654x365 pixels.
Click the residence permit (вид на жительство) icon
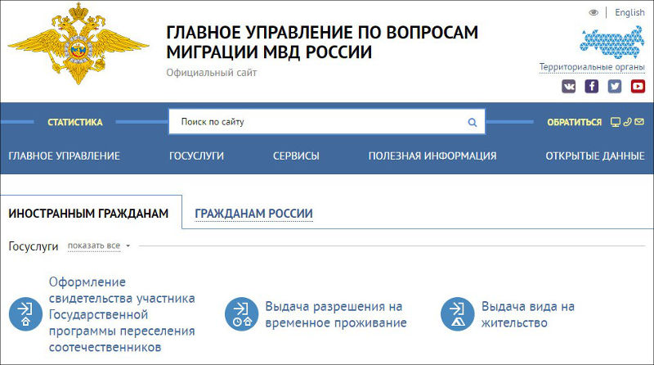(x=458, y=314)
